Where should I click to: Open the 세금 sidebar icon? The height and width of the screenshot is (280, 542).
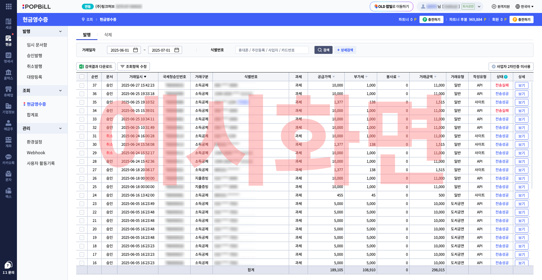click(8, 24)
